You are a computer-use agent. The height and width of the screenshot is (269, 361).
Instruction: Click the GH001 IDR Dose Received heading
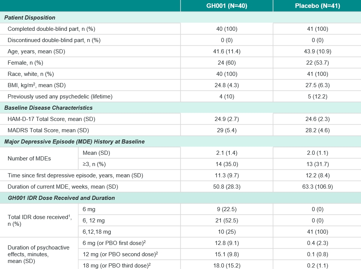point(59,198)
